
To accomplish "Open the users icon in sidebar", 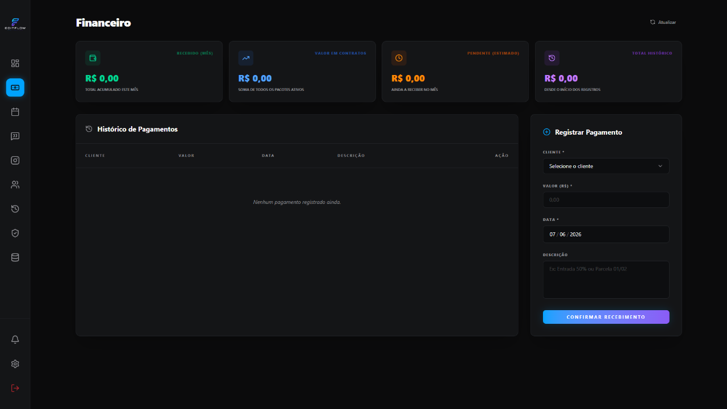I will coord(15,185).
